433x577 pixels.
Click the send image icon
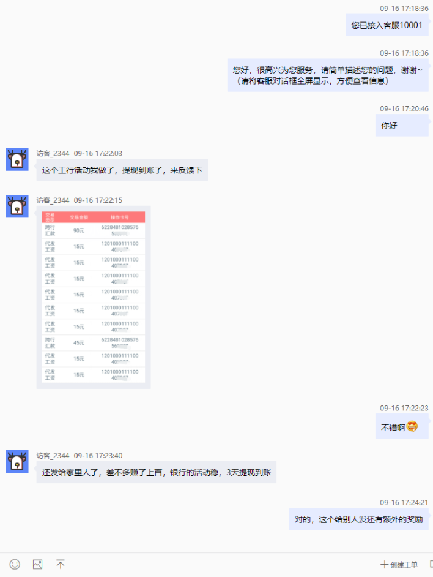point(37,564)
